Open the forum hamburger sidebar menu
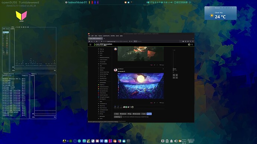This screenshot has width=257, height=144. click(x=90, y=45)
